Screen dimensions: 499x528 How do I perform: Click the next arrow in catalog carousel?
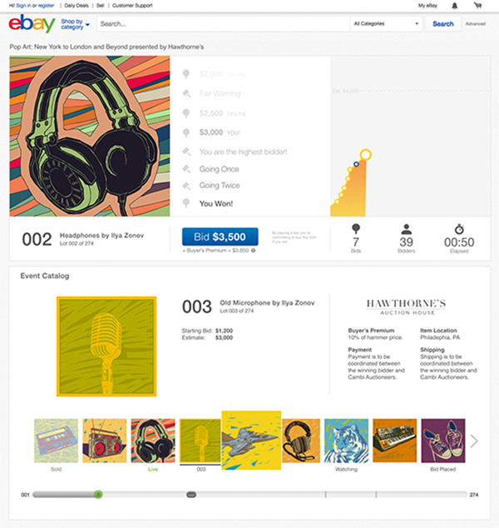[x=474, y=441]
